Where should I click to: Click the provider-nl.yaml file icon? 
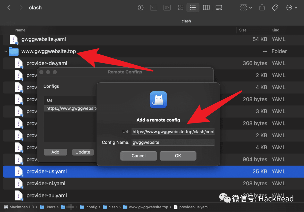(19, 184)
